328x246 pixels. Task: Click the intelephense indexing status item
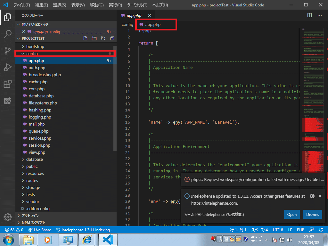[x=85, y=230]
